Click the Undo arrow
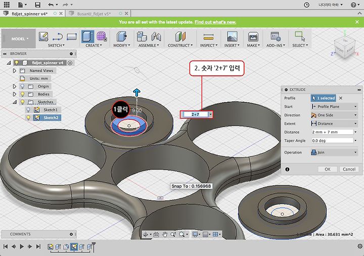364x256 pixels. tap(52, 5)
